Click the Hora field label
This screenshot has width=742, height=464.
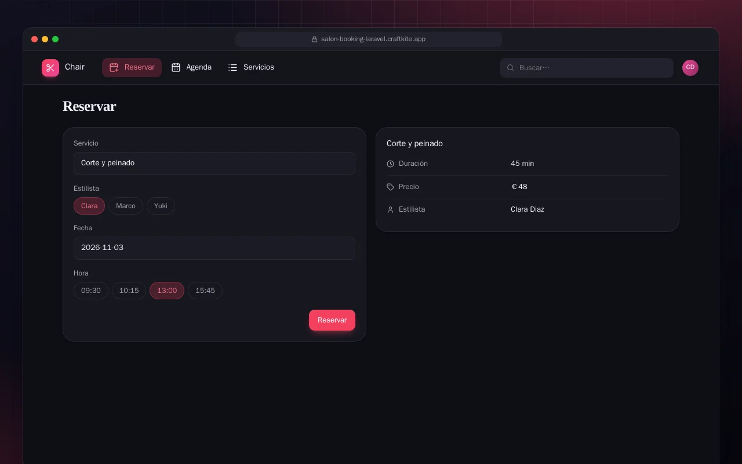pyautogui.click(x=81, y=273)
